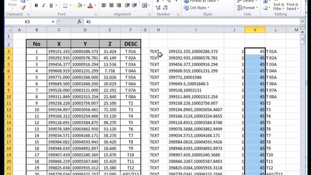Image resolution: width=311 pixels, height=175 pixels.
Task: Click cell '398907.439' in column X
Action: click(59, 155)
